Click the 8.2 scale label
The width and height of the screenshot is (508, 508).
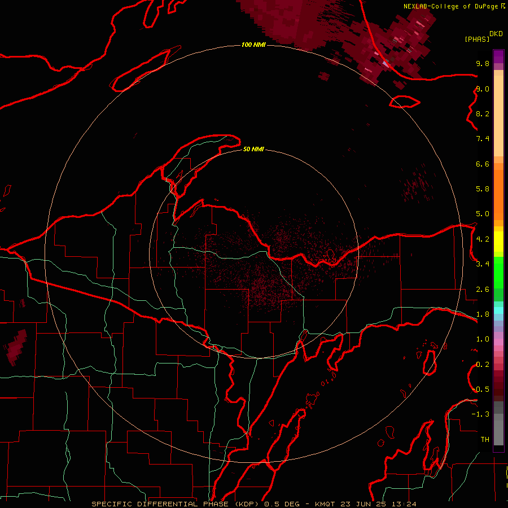[483, 113]
